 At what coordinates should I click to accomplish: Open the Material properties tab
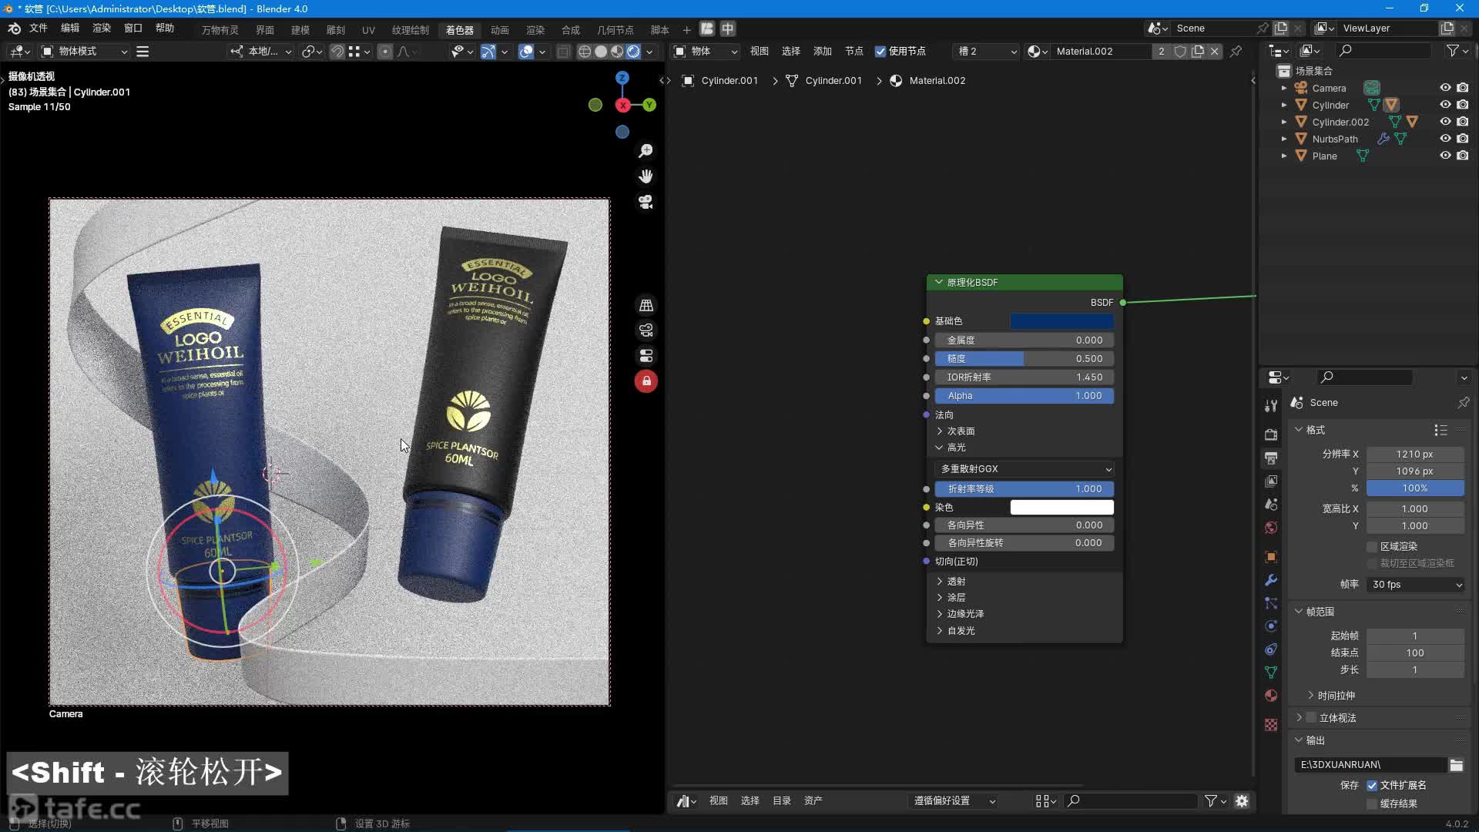(1271, 696)
